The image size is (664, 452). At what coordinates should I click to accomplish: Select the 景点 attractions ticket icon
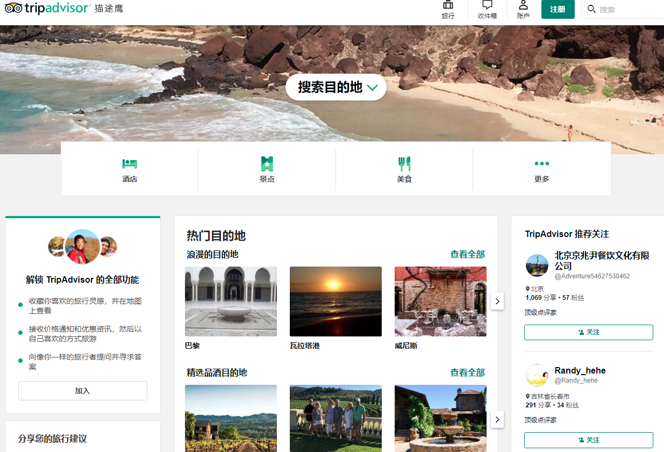point(267,163)
